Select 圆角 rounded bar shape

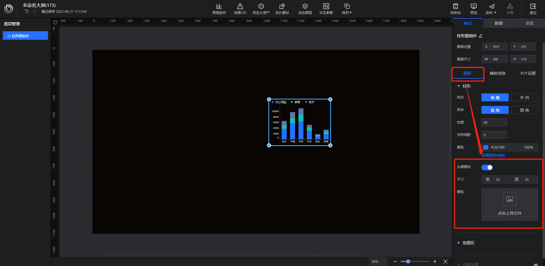[524, 110]
